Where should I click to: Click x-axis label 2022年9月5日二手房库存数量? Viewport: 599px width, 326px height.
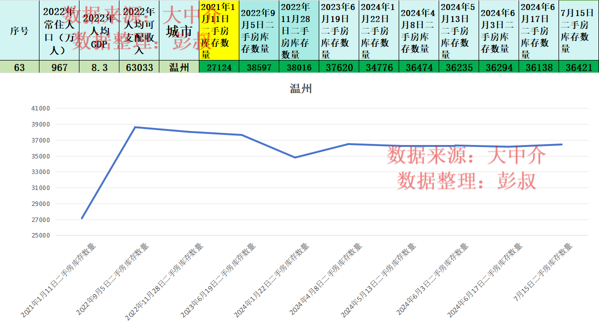click(x=112, y=279)
